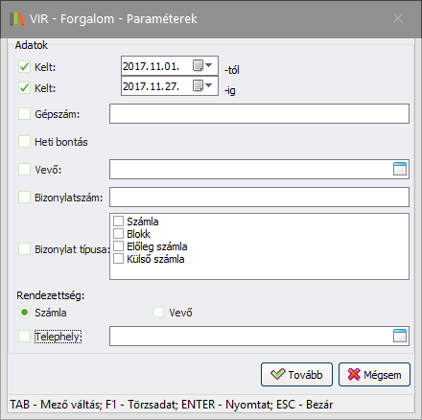Enable the Gépszám checkbox
The image size is (422, 420).
[24, 114]
